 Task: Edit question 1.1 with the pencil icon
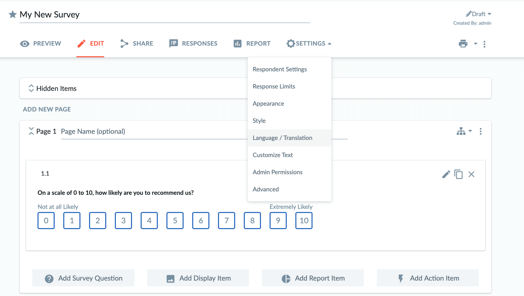tap(446, 174)
